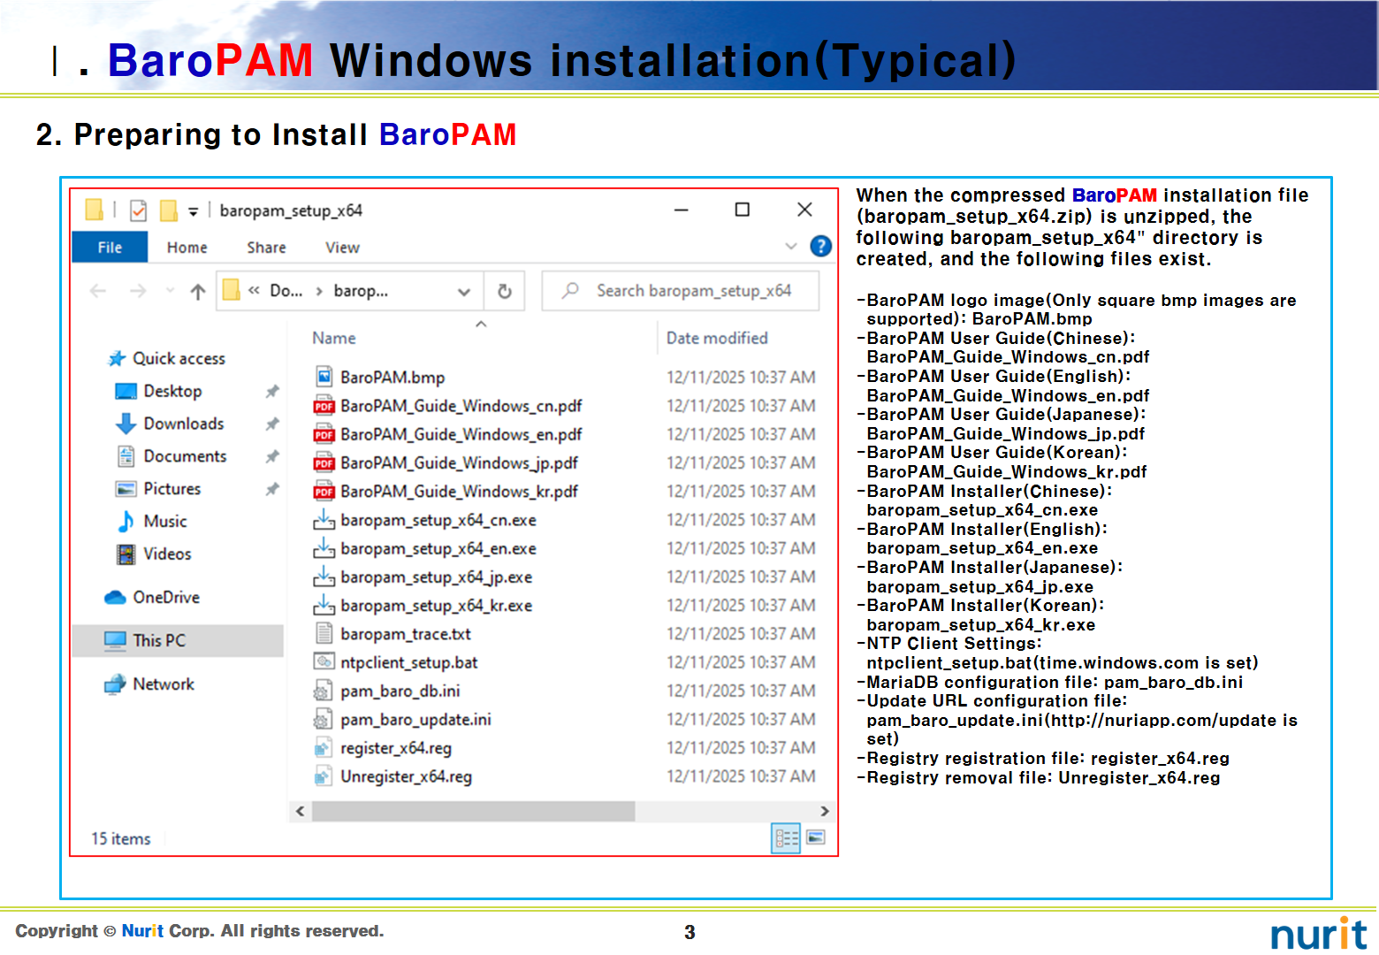Open the Share ribbon tab

(266, 248)
